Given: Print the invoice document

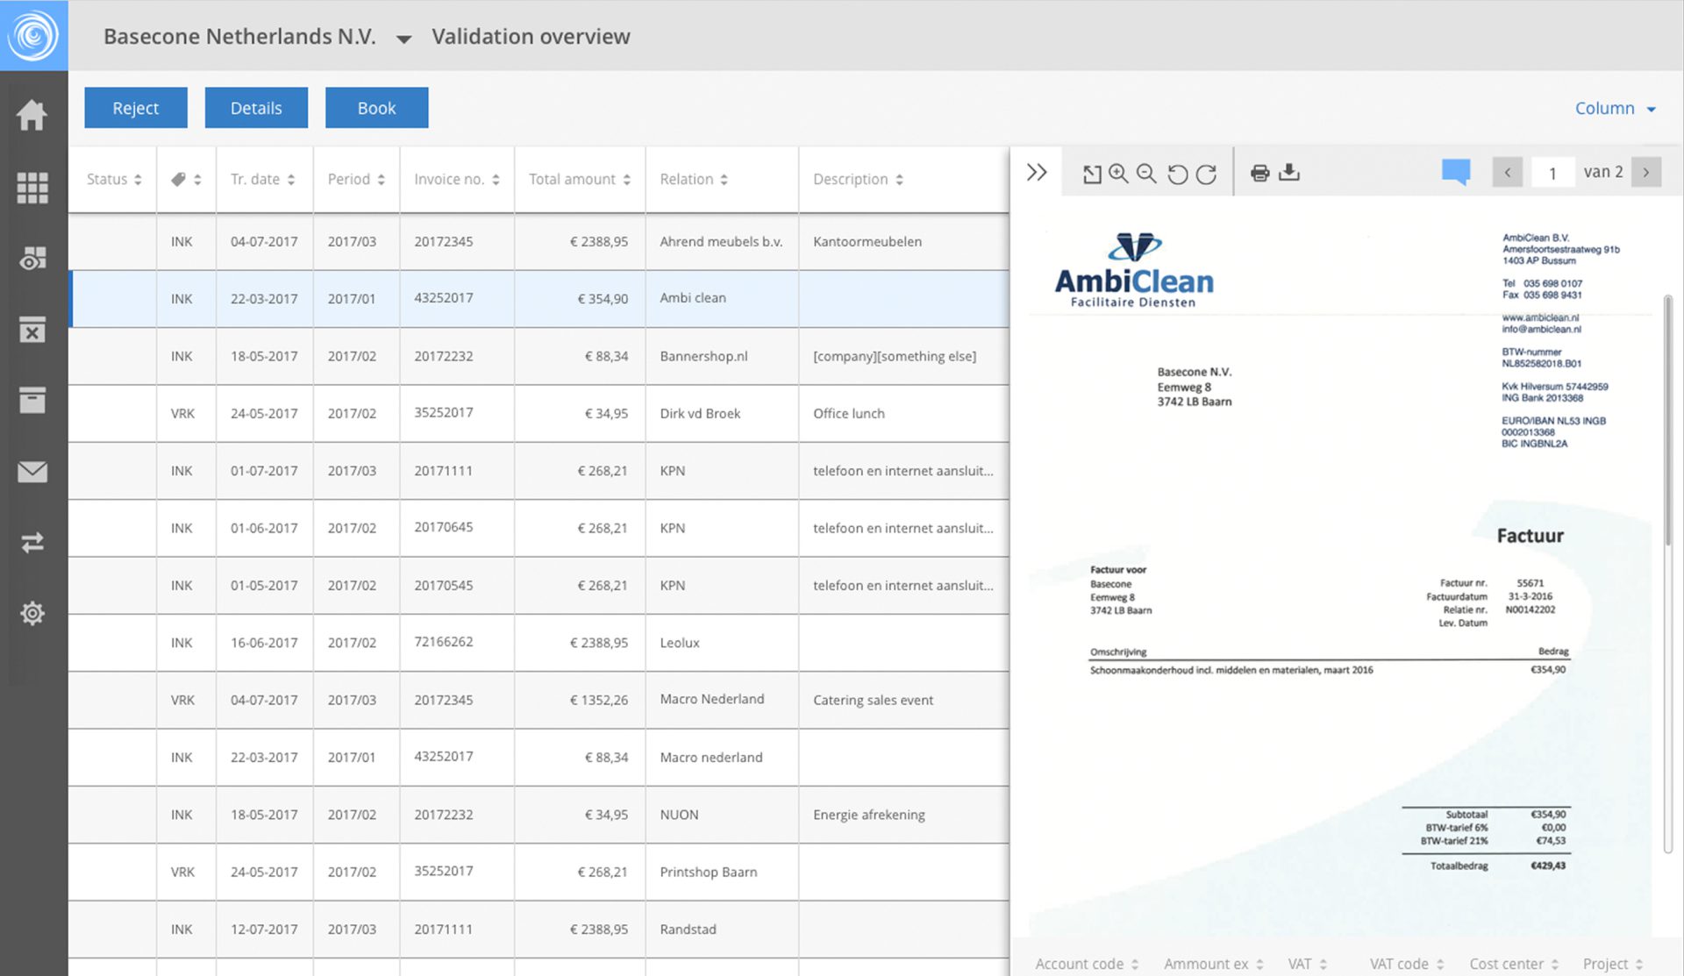Looking at the screenshot, I should point(1259,173).
